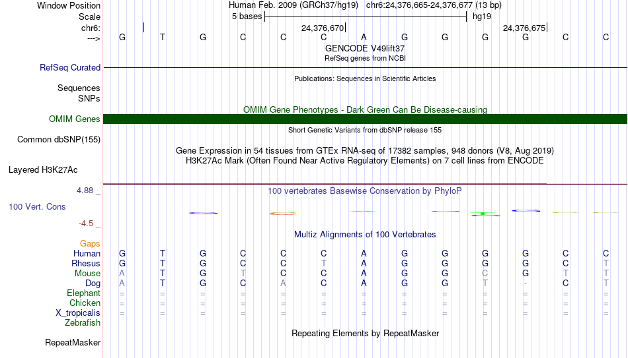Click the chr6: ruler label
The width and height of the screenshot is (628, 358).
point(91,28)
